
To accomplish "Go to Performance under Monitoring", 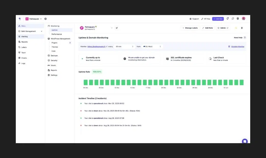I will click(x=57, y=34).
